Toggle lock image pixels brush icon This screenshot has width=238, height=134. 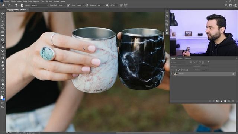(179, 70)
